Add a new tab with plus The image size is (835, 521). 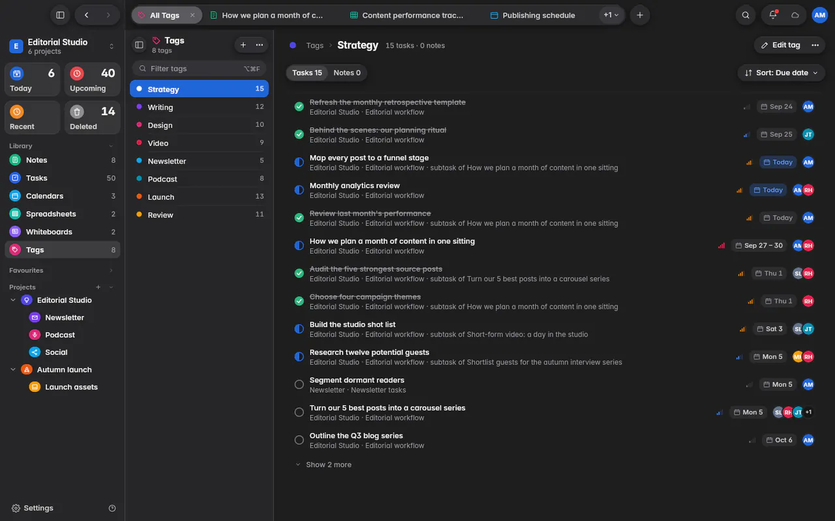point(640,15)
